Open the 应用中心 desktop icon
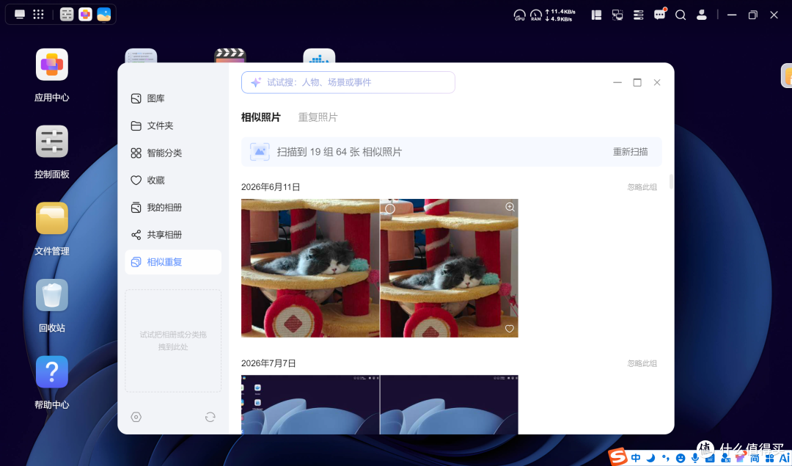792x466 pixels. coord(51,65)
